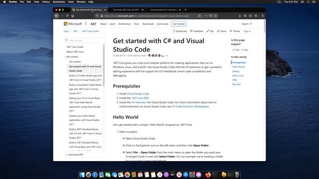Viewport: 319px width, 179px height.
Task: Click the .NET Core Guide breadcrumb
Action: (90, 31)
